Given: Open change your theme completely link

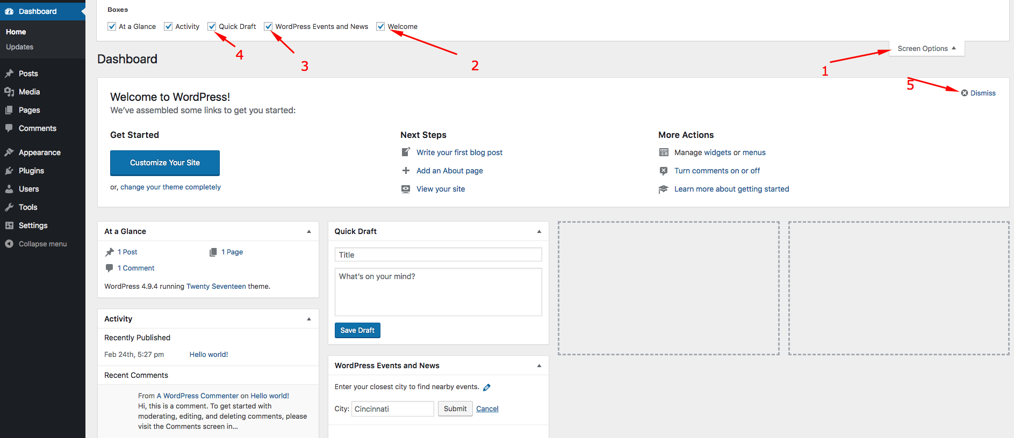Looking at the screenshot, I should tap(170, 187).
